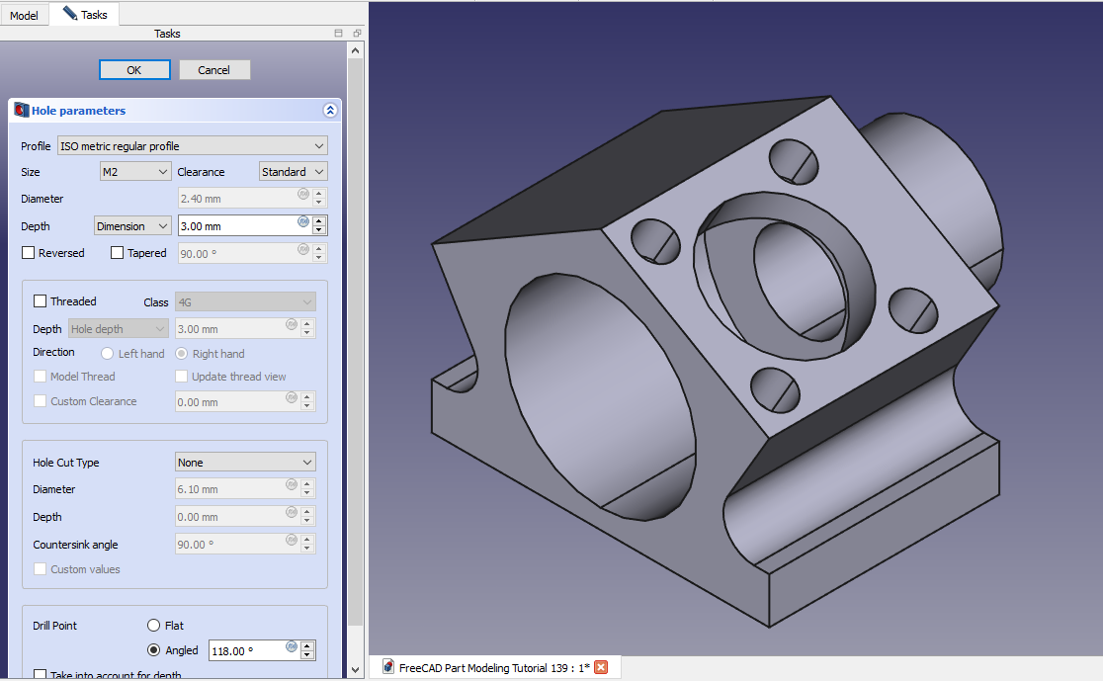Screen dimensions: 1103x681
Task: Select Flat drill point radio button
Action: pos(153,626)
